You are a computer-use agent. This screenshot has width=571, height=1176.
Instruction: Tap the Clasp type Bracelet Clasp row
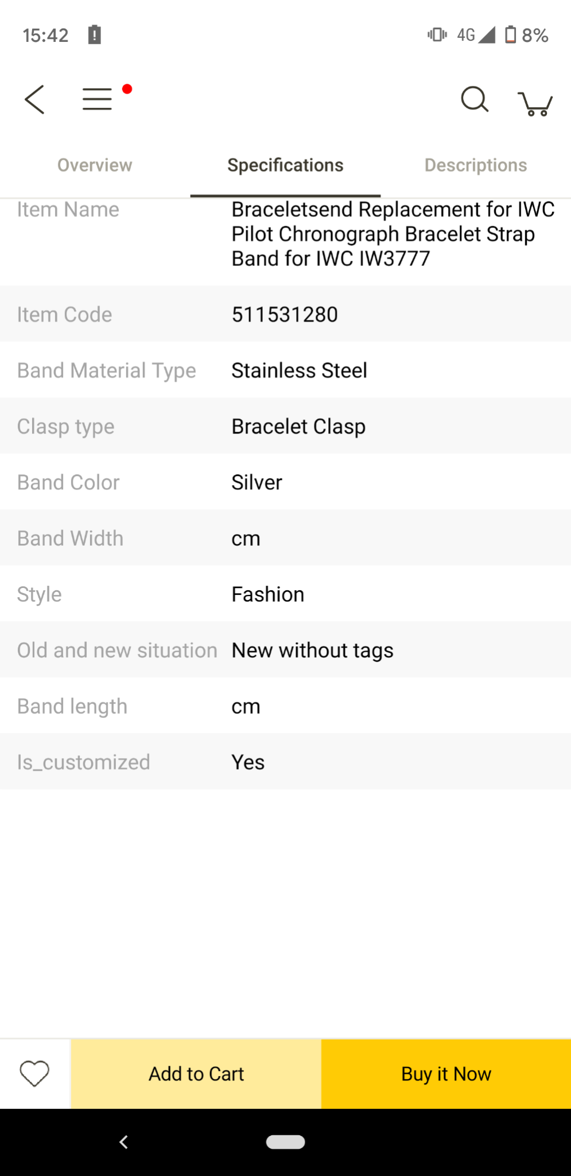click(x=285, y=426)
